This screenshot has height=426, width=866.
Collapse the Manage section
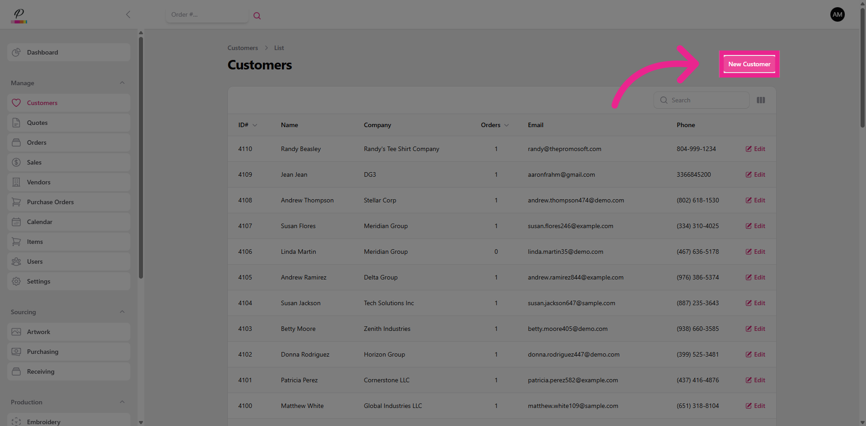pos(122,83)
